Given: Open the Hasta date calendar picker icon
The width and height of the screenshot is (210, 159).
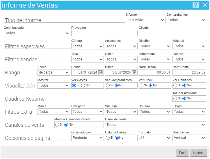Looking at the screenshot, I should click(x=134, y=72).
